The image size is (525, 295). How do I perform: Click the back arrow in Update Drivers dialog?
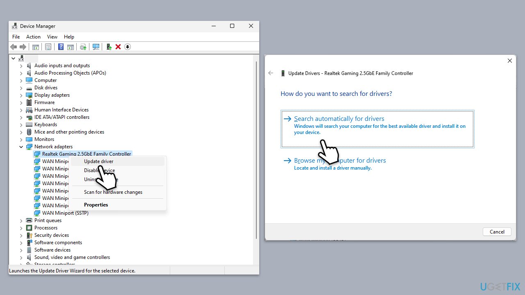point(271,73)
